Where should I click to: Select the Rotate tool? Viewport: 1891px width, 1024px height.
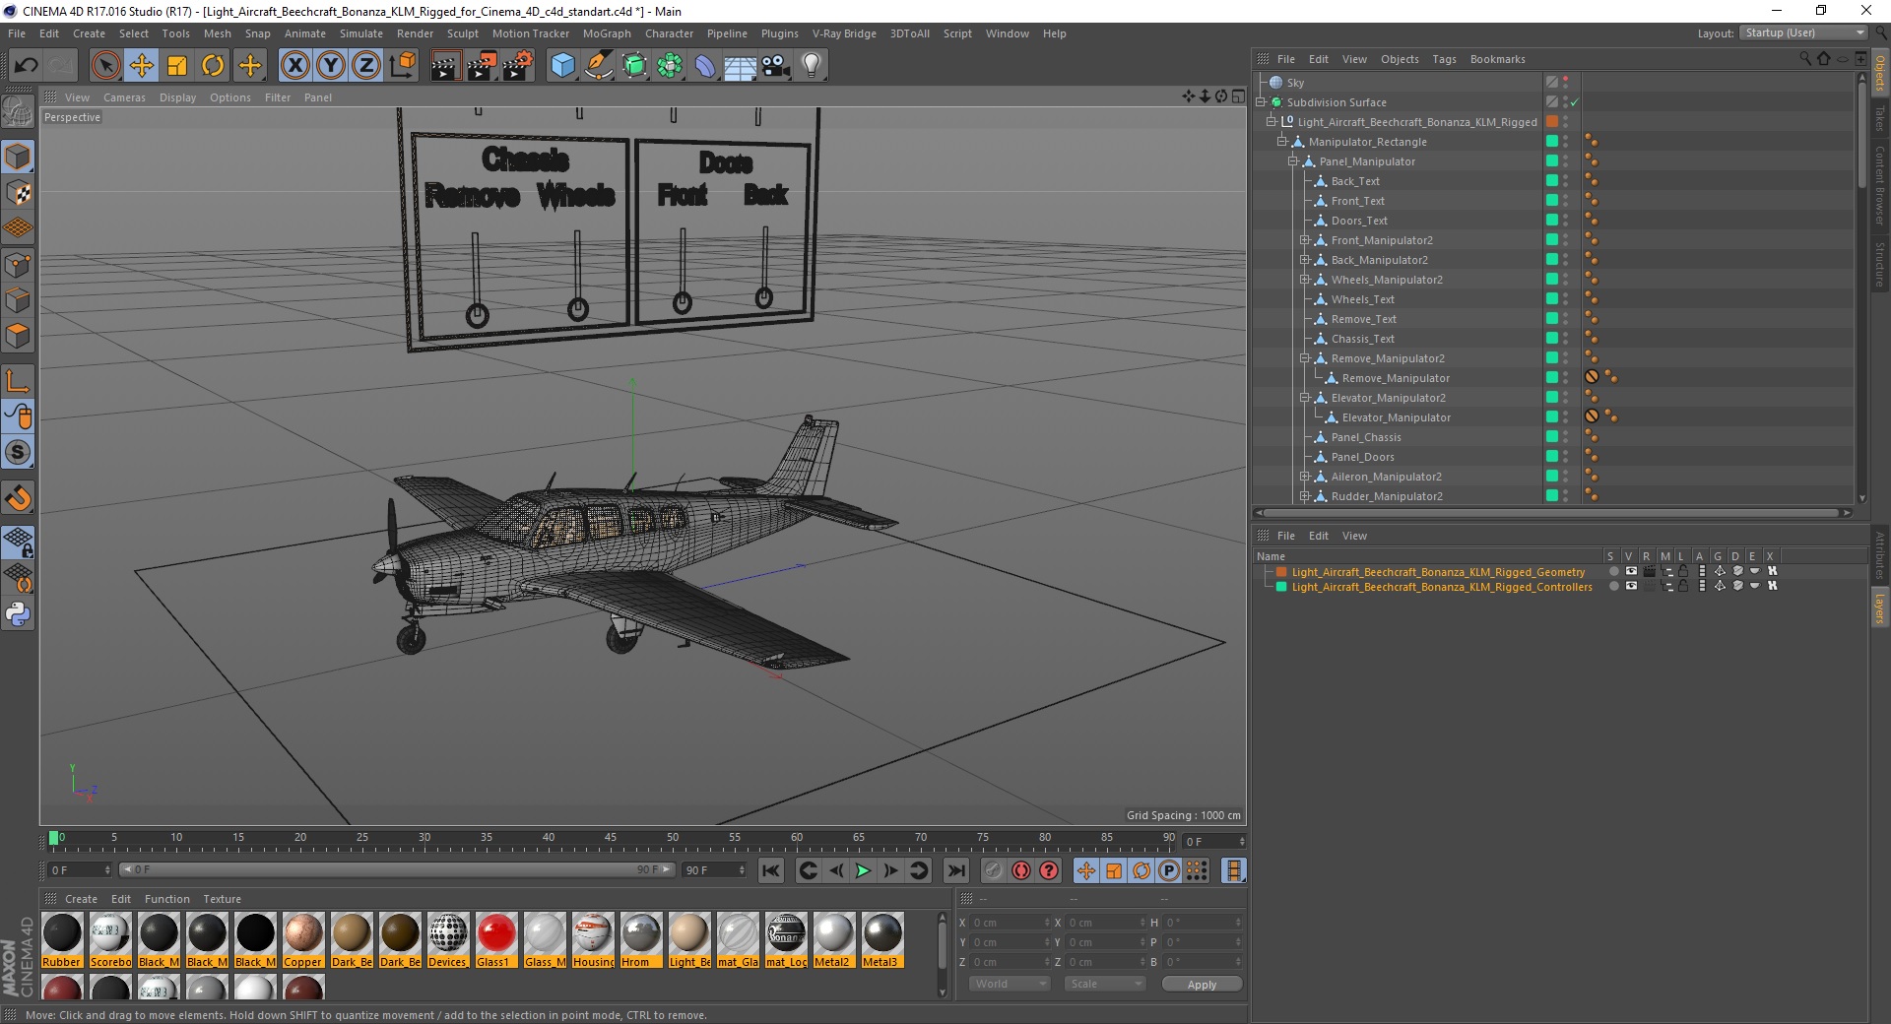(213, 66)
